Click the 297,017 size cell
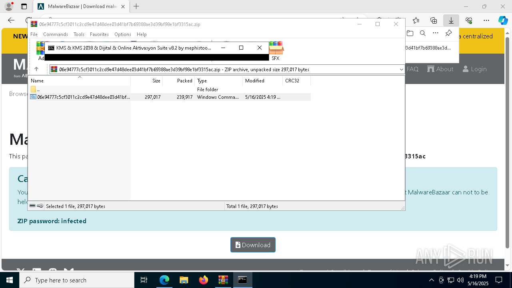This screenshot has width=512, height=288. pos(153,97)
